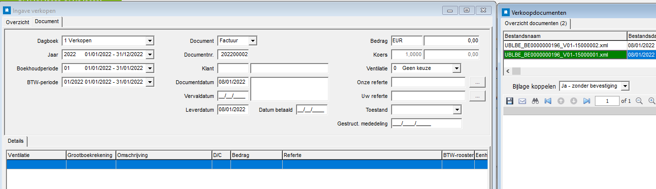Go to the previous page with the up arrow
This screenshot has height=189, width=656.
560,101
